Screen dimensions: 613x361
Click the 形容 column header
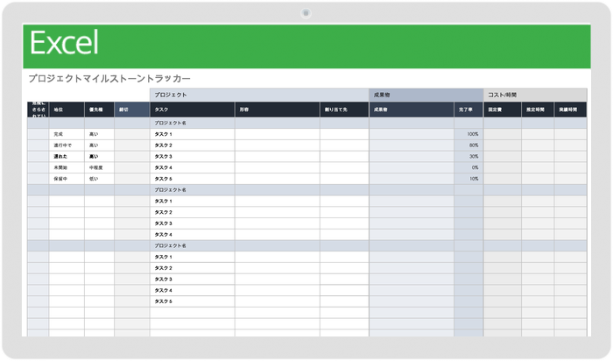click(x=278, y=110)
